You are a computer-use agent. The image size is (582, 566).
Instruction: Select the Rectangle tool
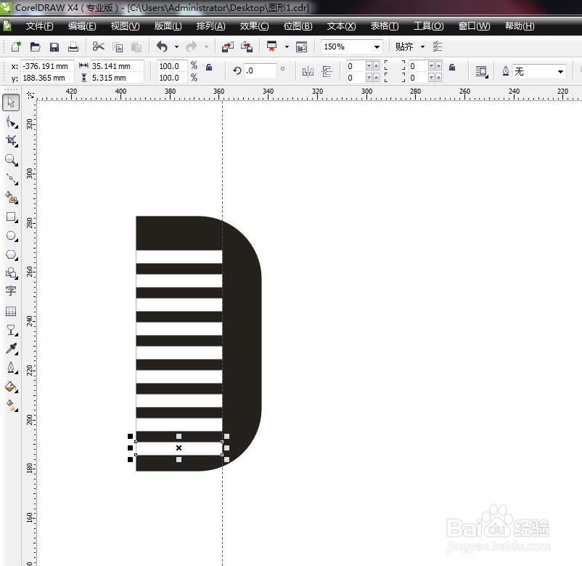click(12, 217)
